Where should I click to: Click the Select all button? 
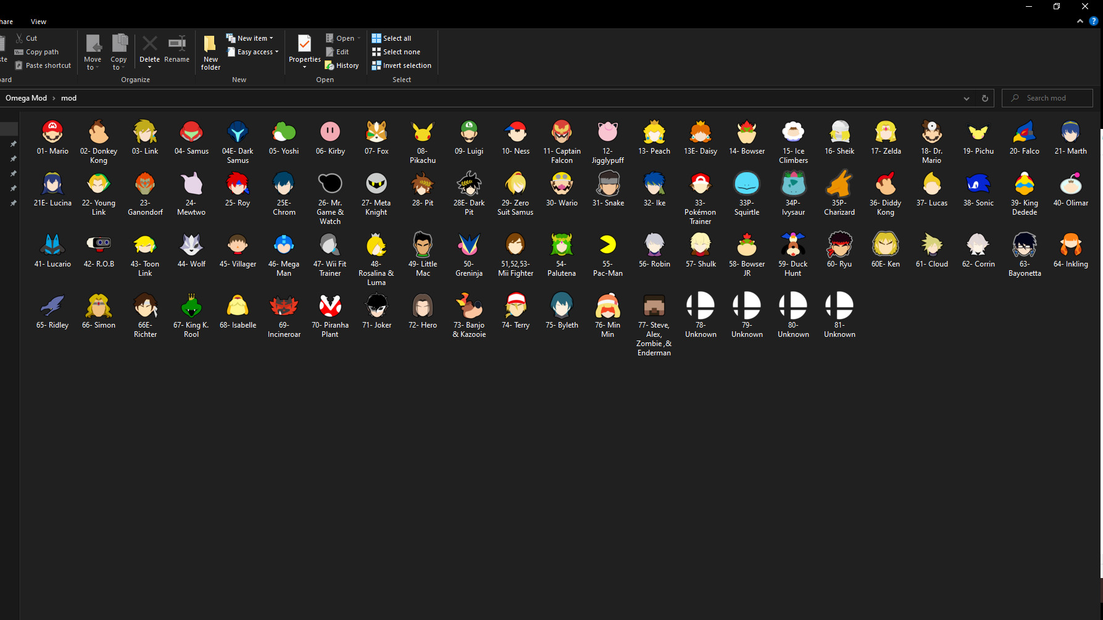point(391,38)
